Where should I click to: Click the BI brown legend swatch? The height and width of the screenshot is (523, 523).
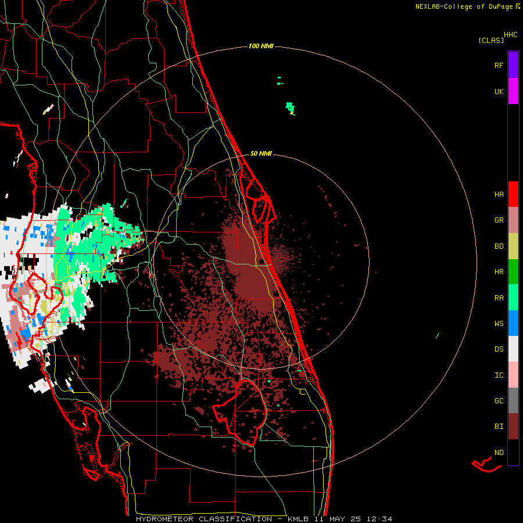513,427
